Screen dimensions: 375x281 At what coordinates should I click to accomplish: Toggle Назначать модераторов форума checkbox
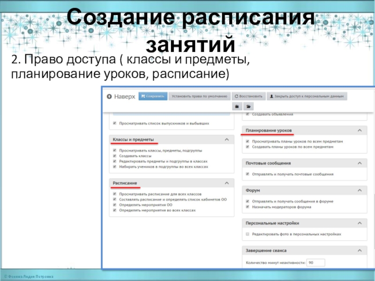click(x=247, y=207)
